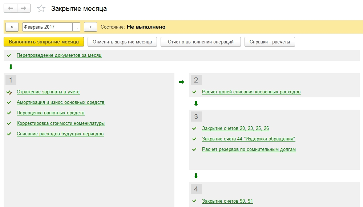Image resolution: width=363 pixels, height=207 pixels.
Task: Open Перепроведение документов за месяц link
Action: tap(59, 55)
